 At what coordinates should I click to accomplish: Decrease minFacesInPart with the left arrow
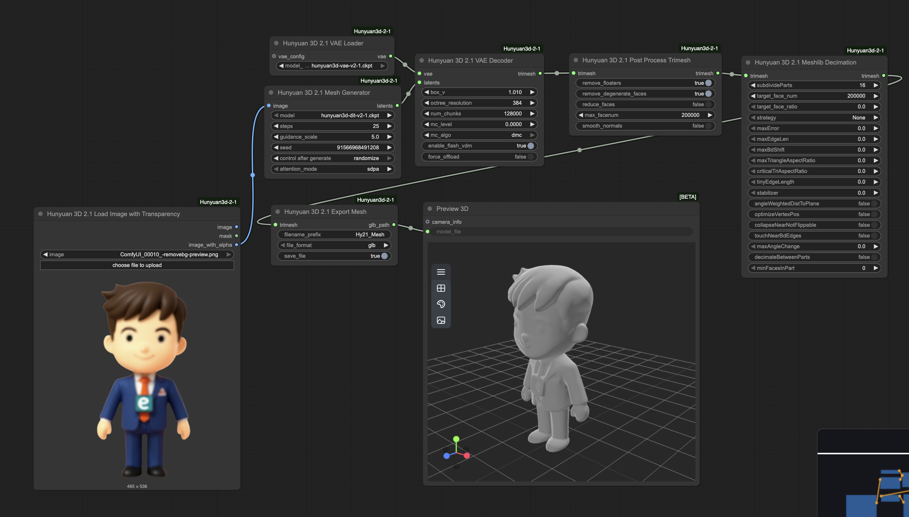tap(753, 268)
